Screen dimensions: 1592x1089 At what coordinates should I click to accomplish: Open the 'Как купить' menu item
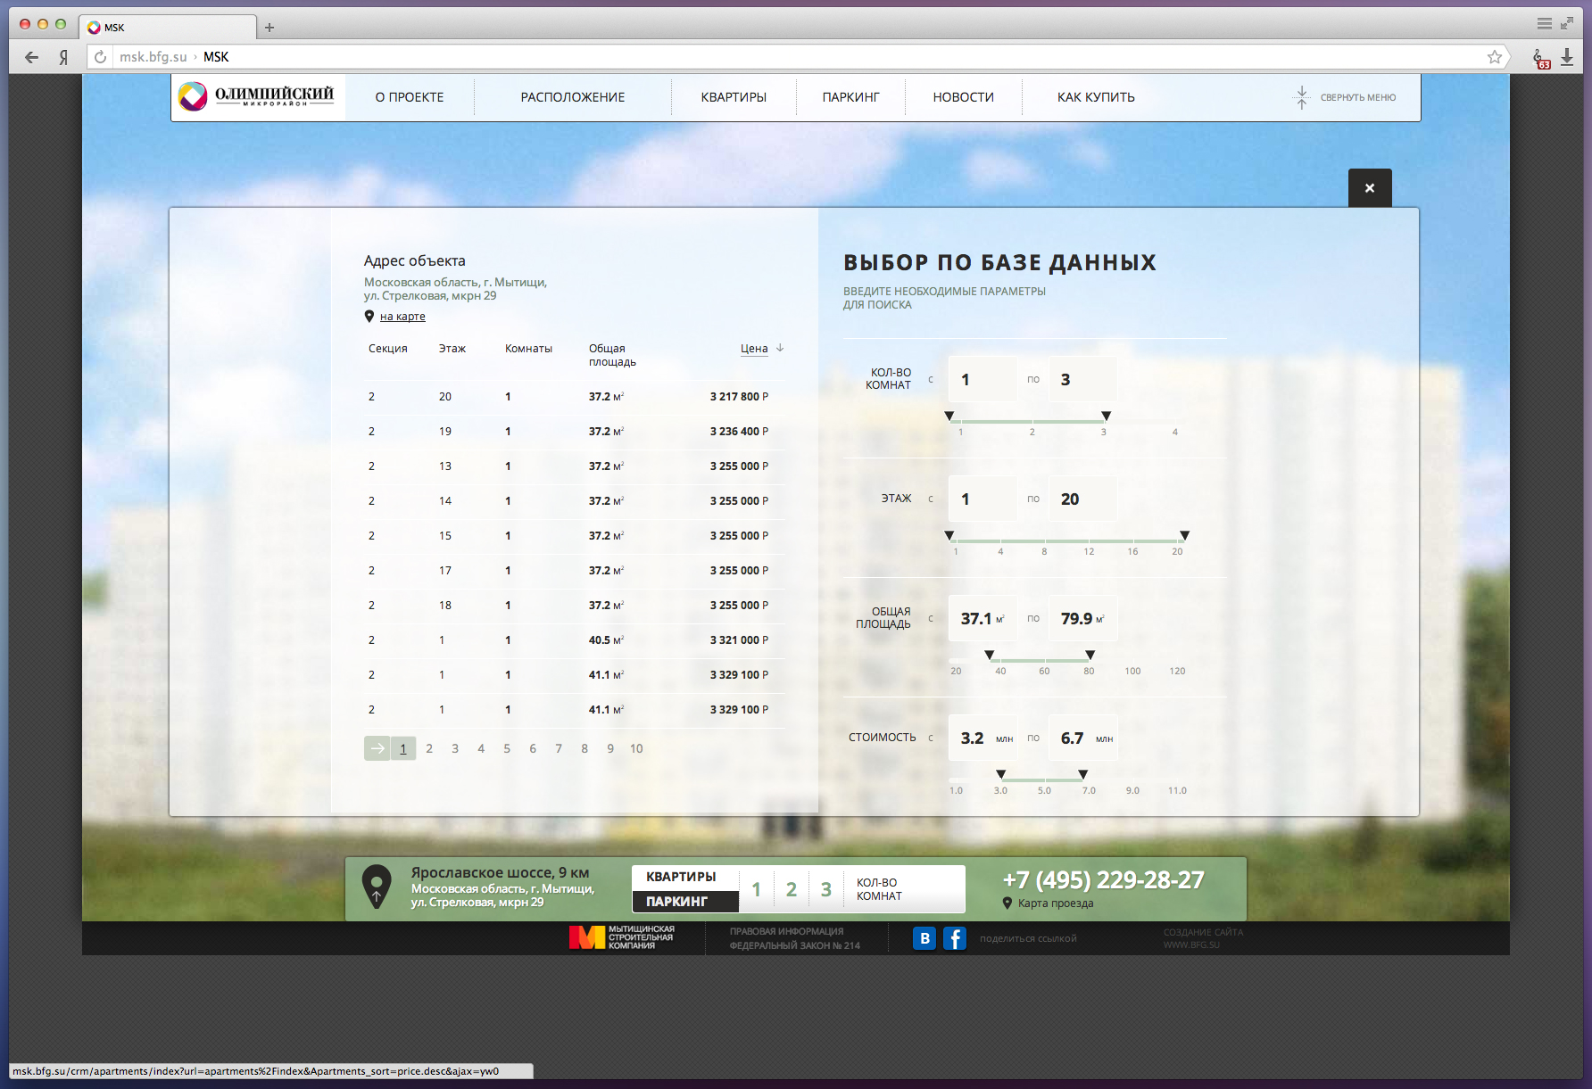pyautogui.click(x=1096, y=97)
